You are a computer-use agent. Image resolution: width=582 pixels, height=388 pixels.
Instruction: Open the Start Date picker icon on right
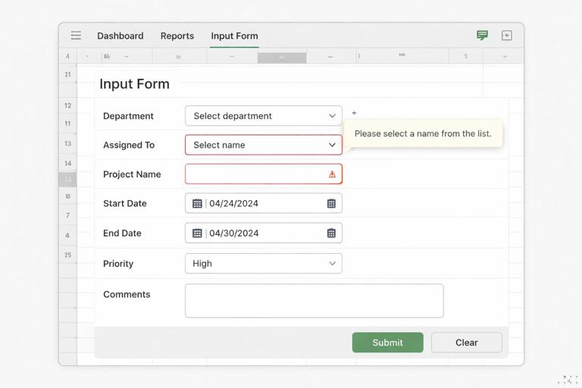331,203
